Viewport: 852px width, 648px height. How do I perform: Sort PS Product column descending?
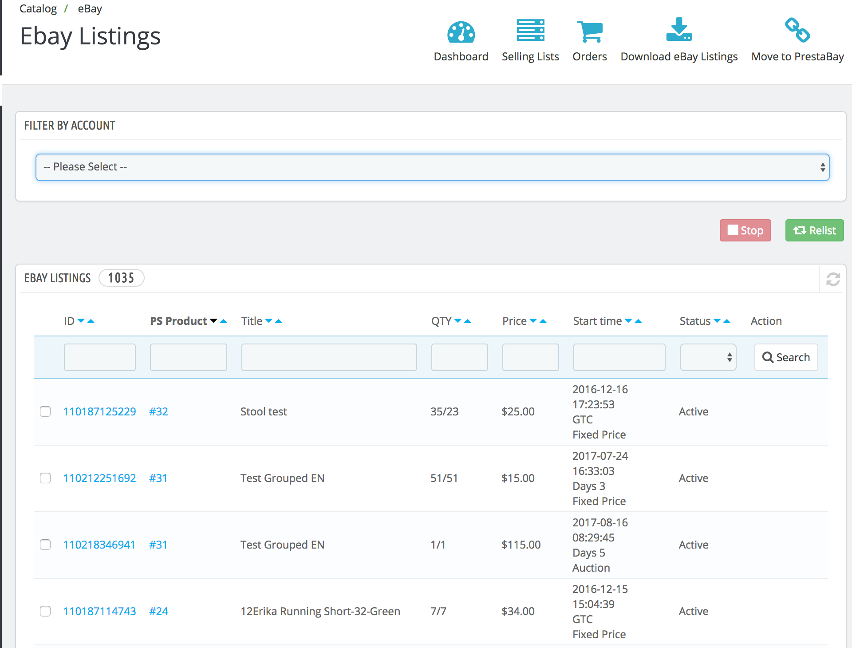coord(213,320)
